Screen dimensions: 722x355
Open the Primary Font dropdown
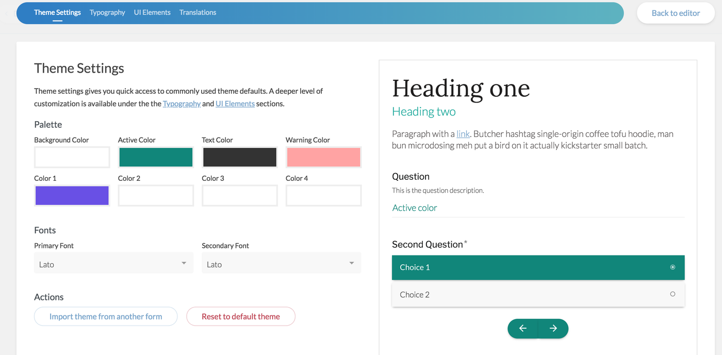pos(113,263)
